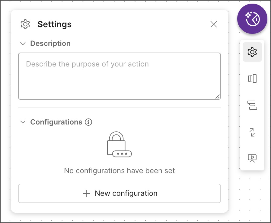Viewport: 271px width, 223px height.
Task: Open Settings via the sidebar gear icon
Action: pos(252,52)
